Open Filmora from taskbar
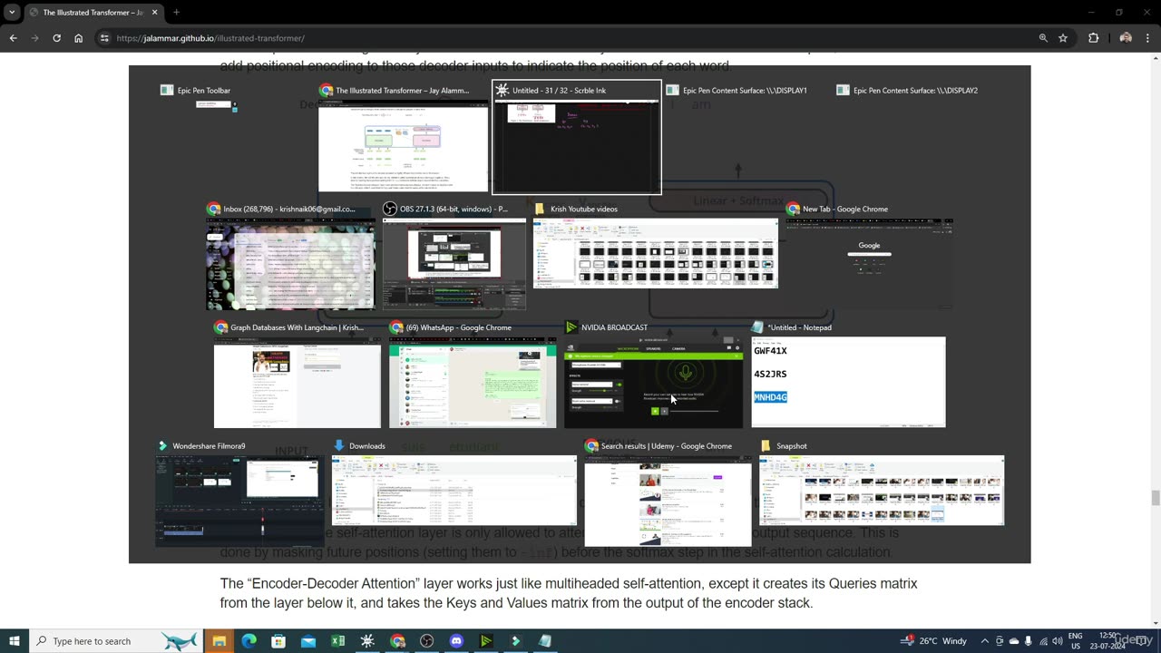 515,641
